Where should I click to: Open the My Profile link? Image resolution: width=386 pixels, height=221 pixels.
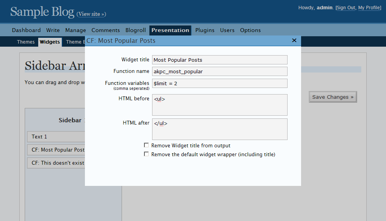pos(369,8)
